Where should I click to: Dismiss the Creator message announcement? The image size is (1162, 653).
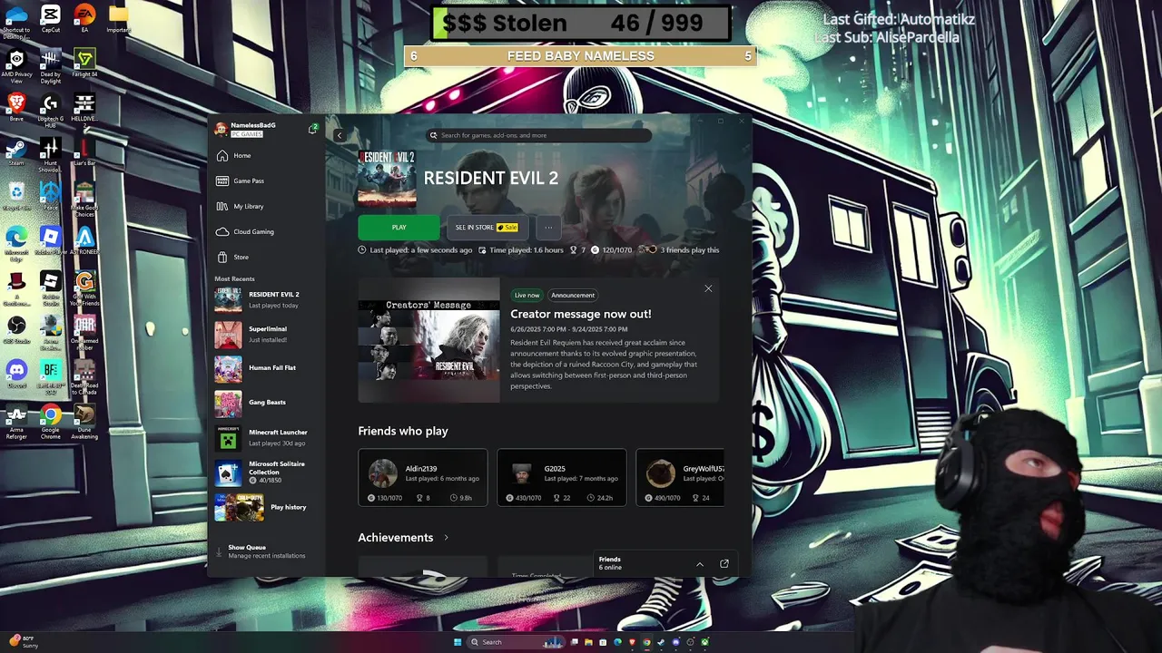coord(708,288)
